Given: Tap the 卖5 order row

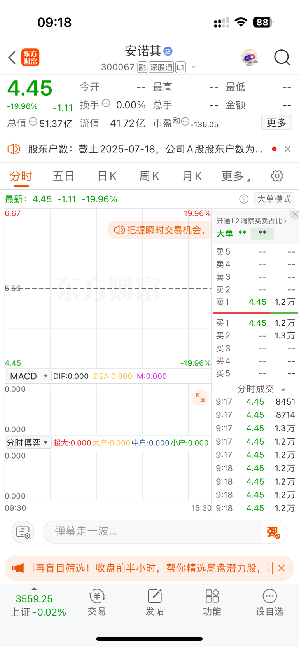Looking at the screenshot, I should 255,252.
